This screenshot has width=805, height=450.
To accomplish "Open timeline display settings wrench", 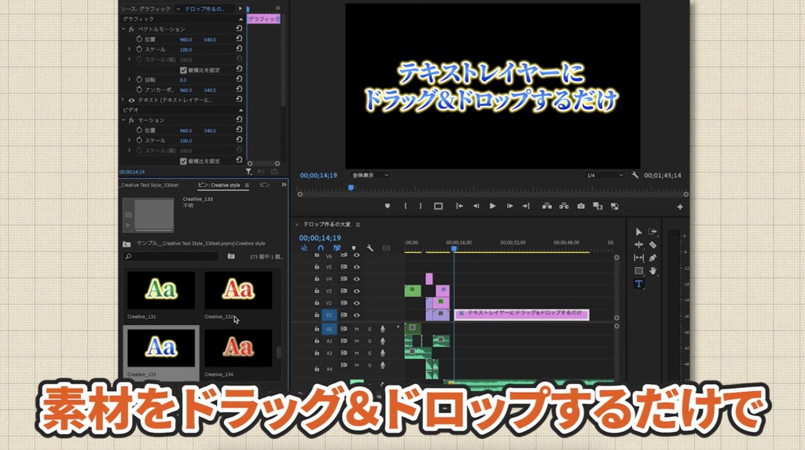I will point(369,248).
